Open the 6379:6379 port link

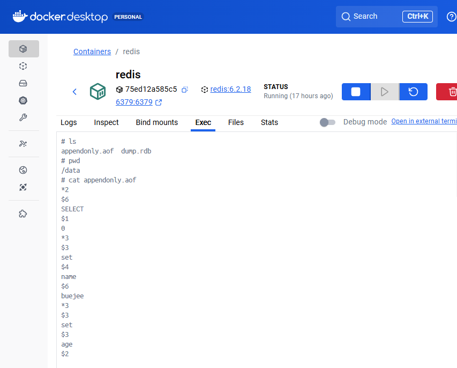coord(134,102)
